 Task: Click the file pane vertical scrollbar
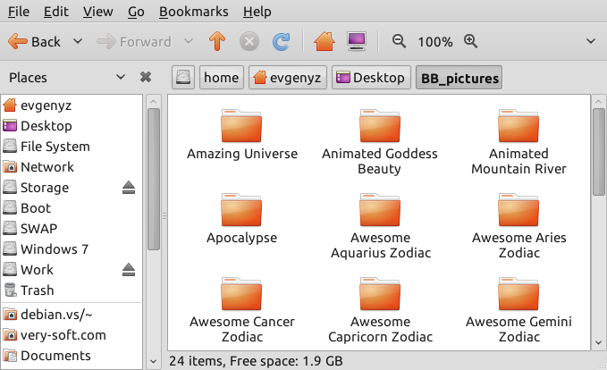point(598,152)
